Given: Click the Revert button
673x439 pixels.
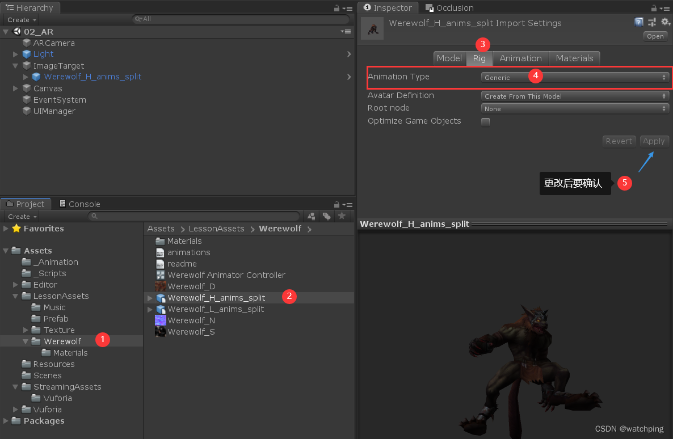Looking at the screenshot, I should coord(619,141).
